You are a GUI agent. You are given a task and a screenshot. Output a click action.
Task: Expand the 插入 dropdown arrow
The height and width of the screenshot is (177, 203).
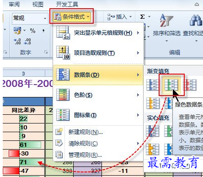coord(131,16)
